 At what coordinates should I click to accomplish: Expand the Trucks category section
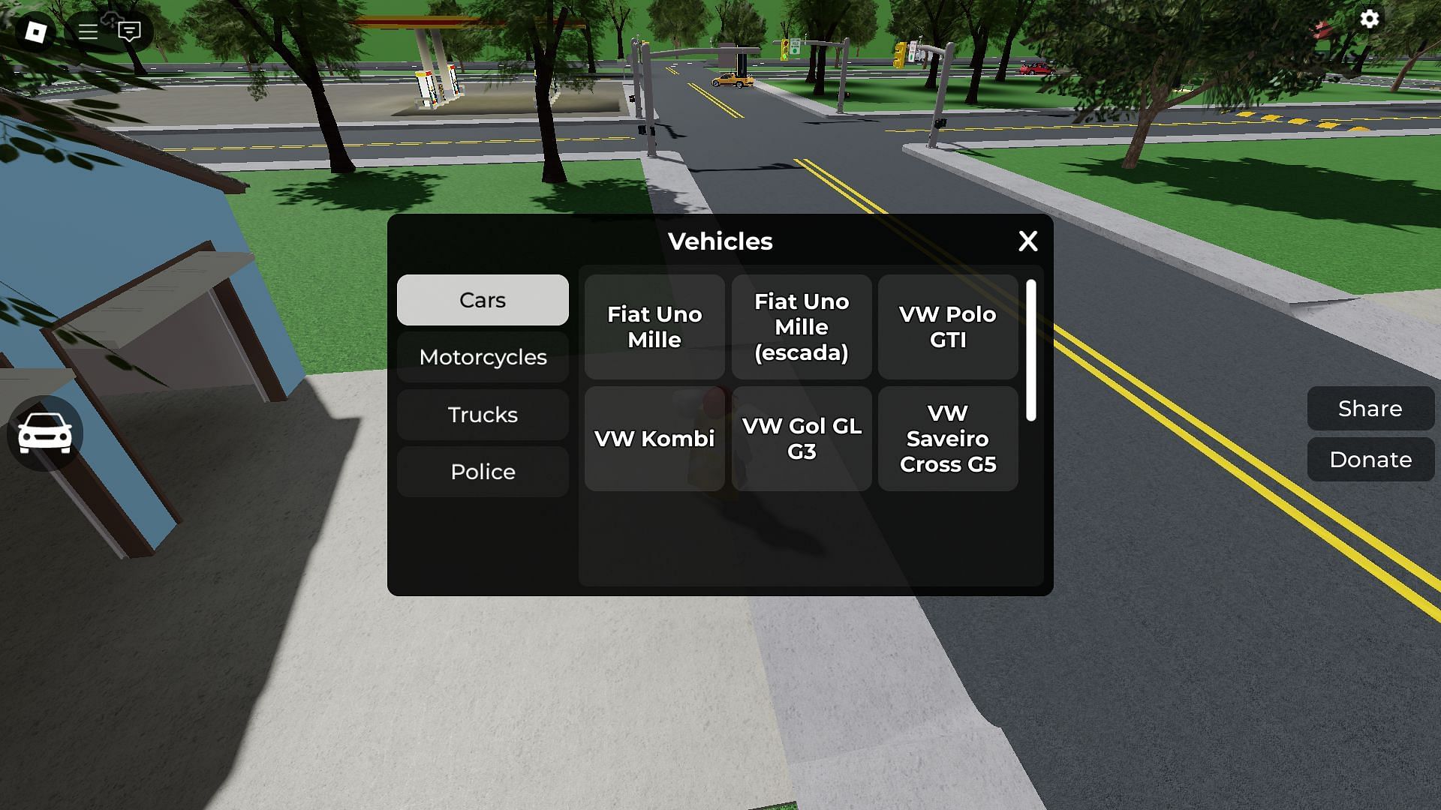pyautogui.click(x=482, y=413)
